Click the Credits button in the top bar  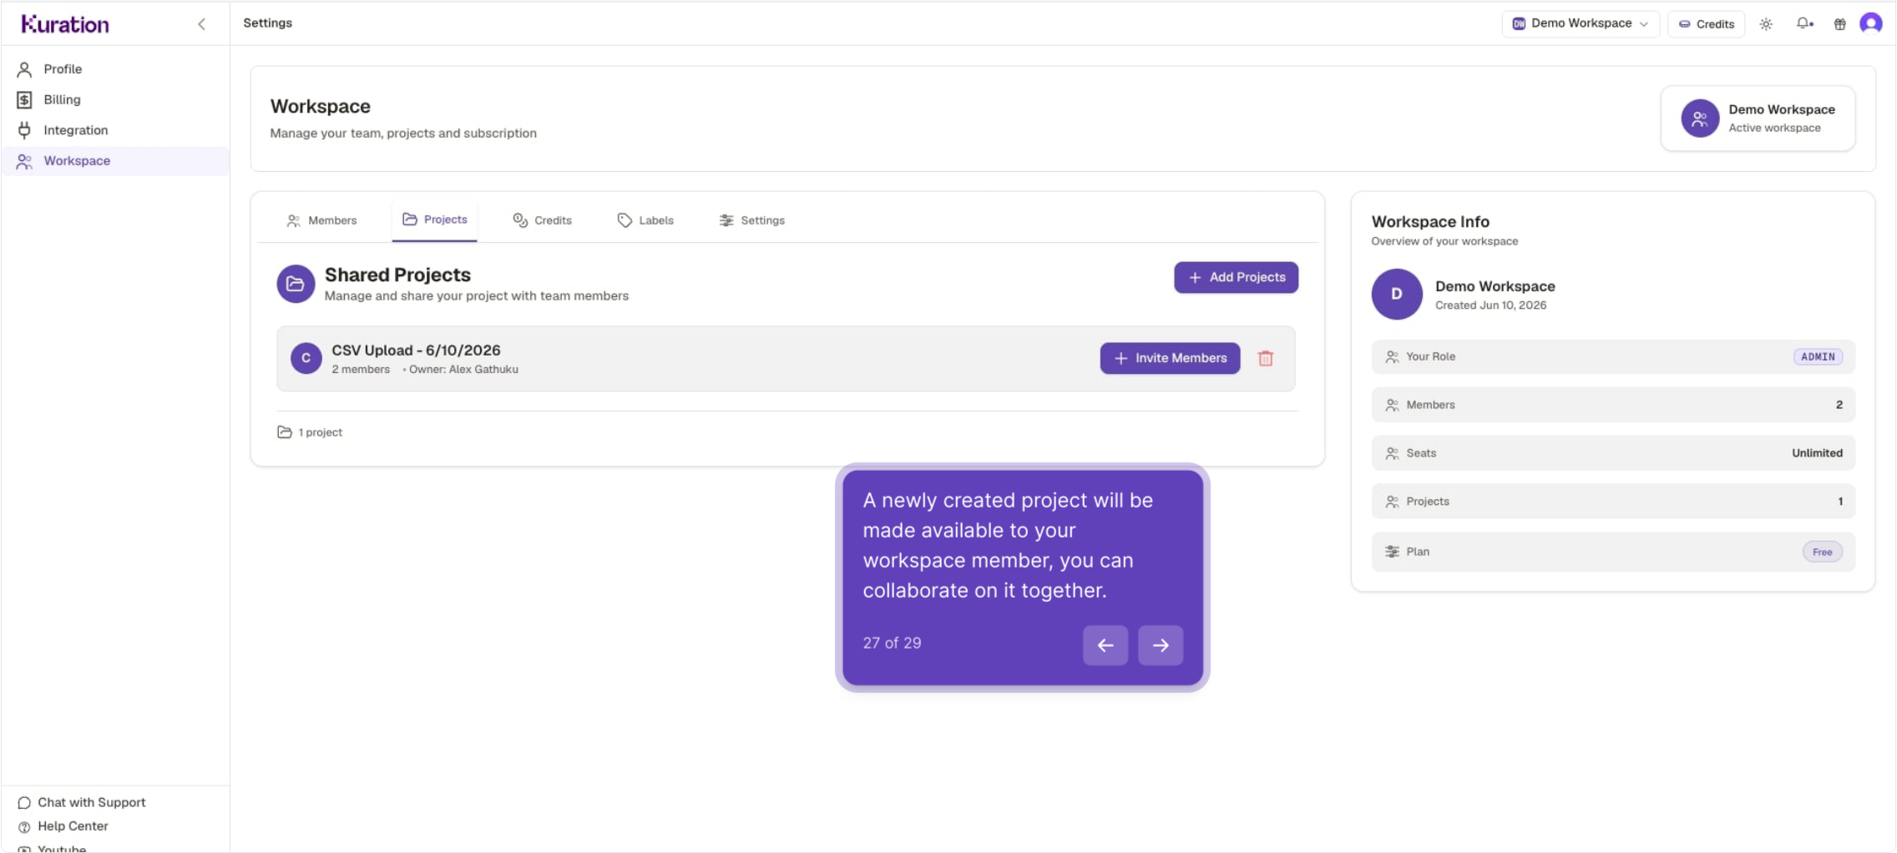tap(1706, 24)
